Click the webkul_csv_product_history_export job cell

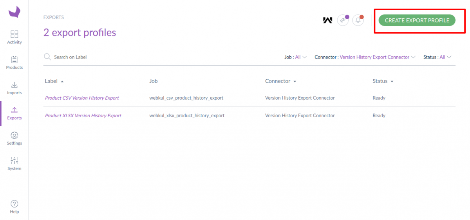(x=186, y=98)
